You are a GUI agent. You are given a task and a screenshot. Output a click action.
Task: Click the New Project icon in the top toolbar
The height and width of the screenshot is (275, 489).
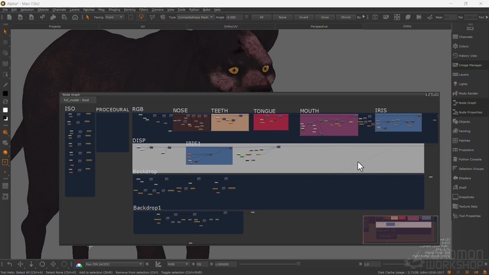point(9,17)
